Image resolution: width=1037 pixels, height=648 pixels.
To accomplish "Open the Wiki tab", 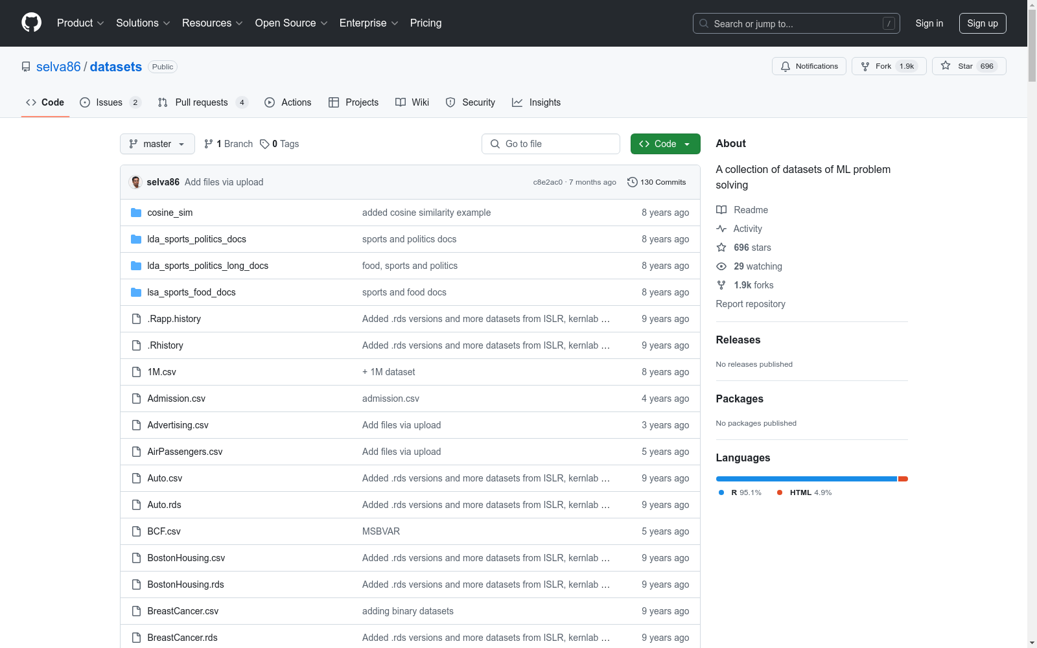I will [x=412, y=102].
